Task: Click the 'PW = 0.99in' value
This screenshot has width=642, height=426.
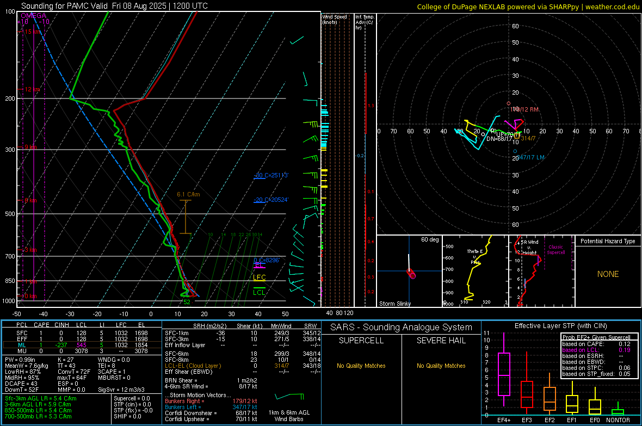Action: (x=20, y=360)
